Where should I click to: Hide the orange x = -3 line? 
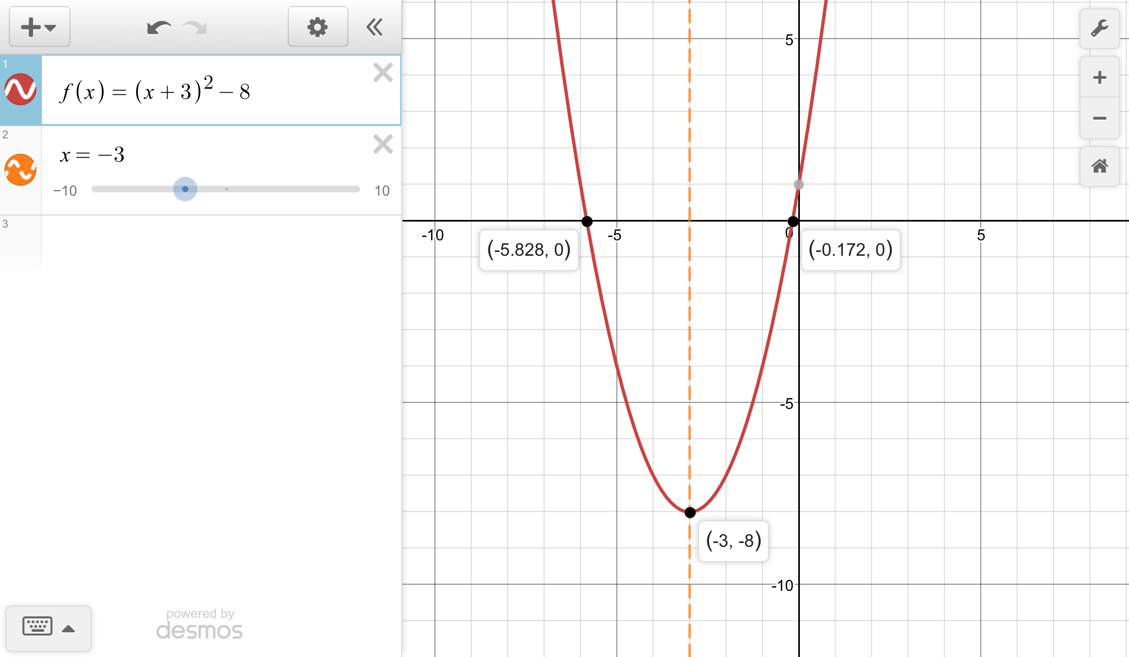tap(20, 170)
